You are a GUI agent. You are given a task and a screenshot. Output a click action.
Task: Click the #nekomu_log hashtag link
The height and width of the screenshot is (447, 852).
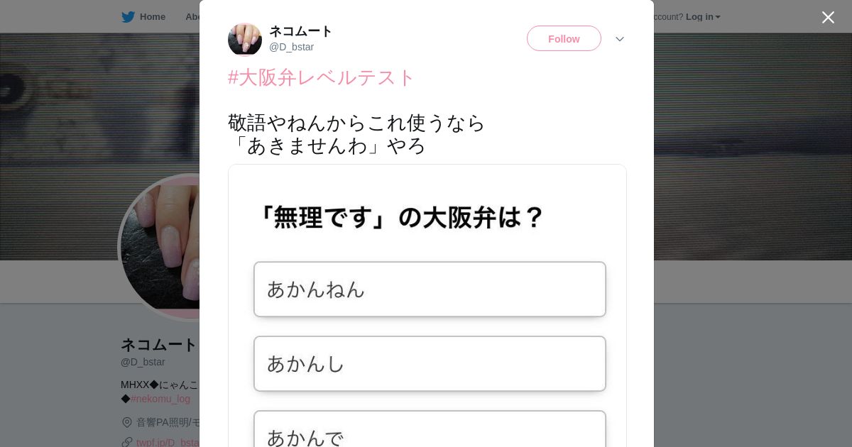point(160,399)
